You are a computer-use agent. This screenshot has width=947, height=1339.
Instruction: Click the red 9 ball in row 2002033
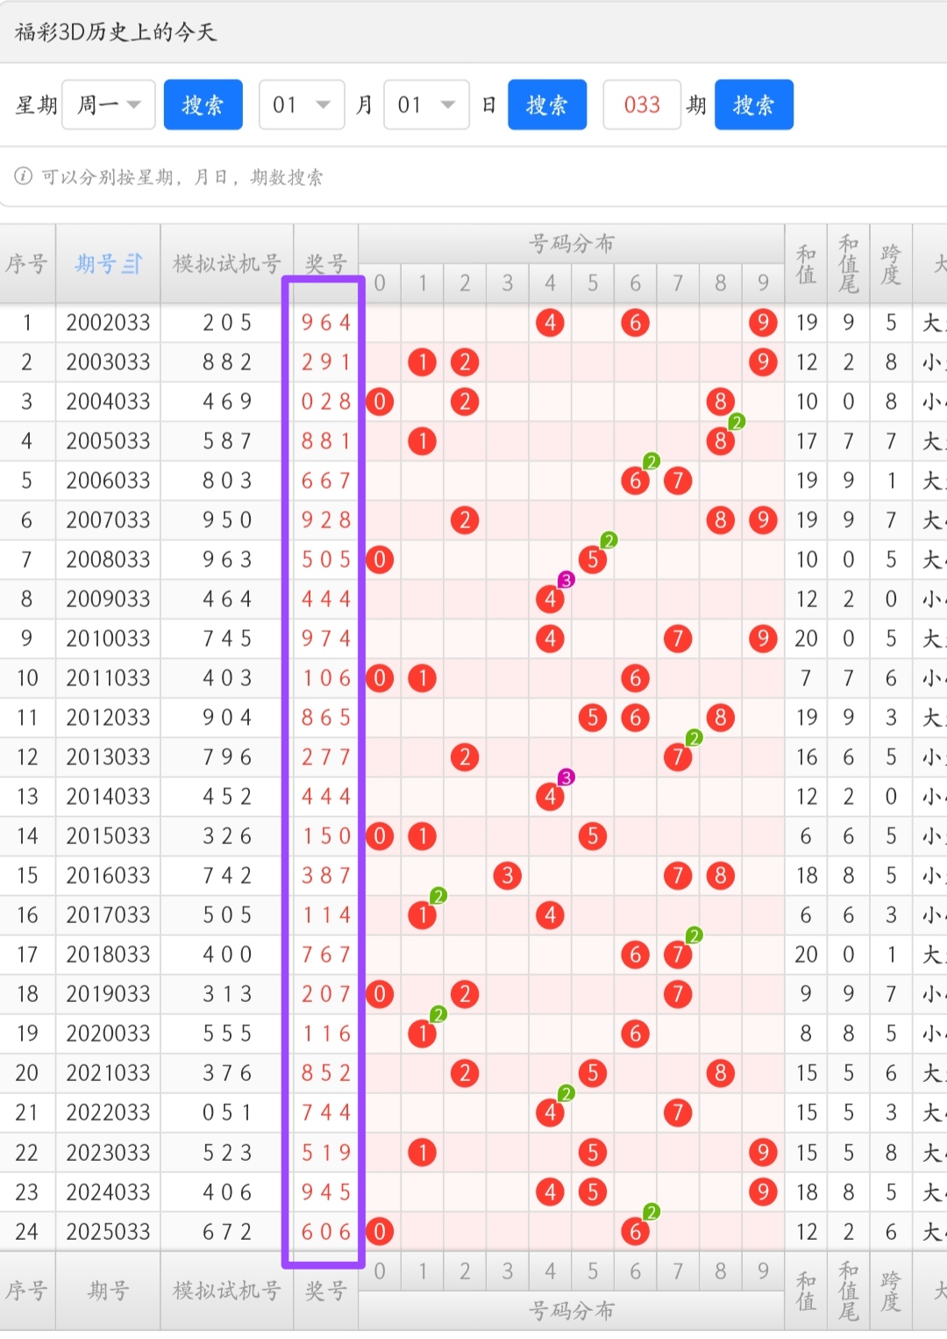coord(762,323)
